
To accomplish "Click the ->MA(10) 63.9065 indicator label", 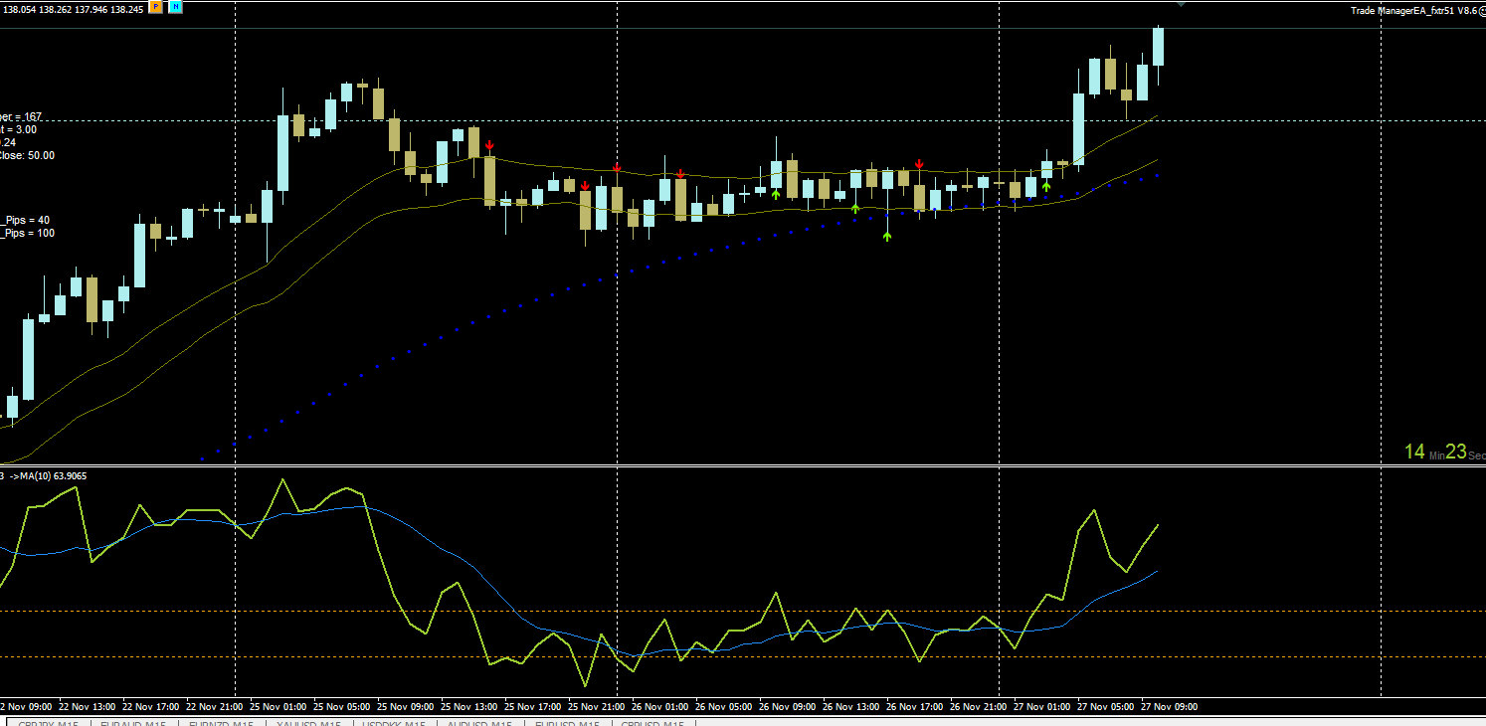I will [48, 476].
